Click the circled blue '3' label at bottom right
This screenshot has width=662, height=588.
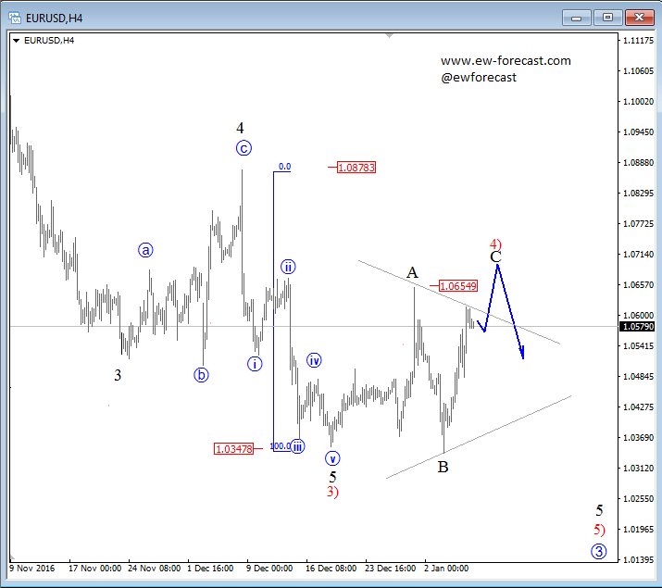(x=599, y=552)
